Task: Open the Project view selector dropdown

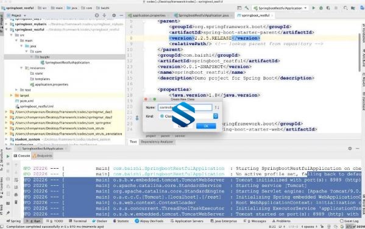Action: click(16, 15)
